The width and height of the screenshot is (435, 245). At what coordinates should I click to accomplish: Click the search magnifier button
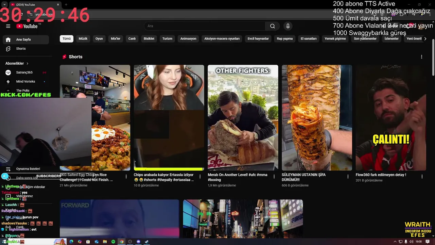pyautogui.click(x=273, y=26)
